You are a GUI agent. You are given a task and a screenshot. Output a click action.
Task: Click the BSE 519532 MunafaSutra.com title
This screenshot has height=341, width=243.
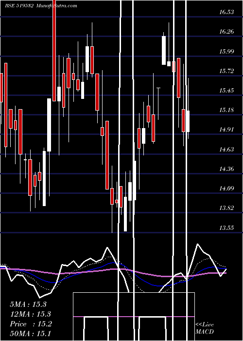(x=41, y=6)
